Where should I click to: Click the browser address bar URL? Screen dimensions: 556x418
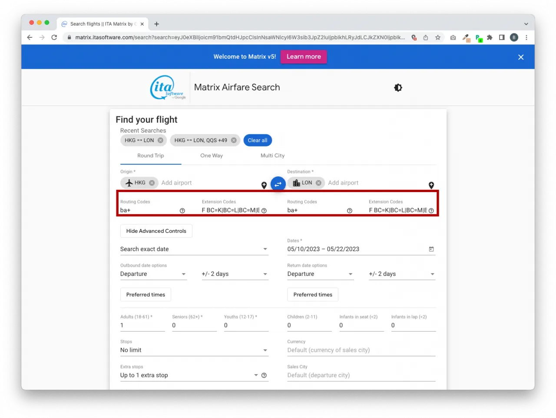click(240, 37)
